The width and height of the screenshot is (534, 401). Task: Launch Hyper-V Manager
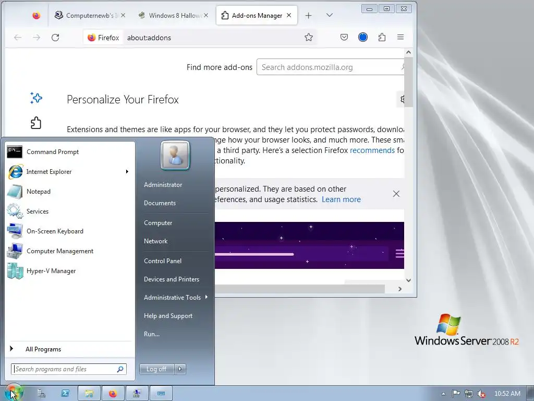(70, 271)
